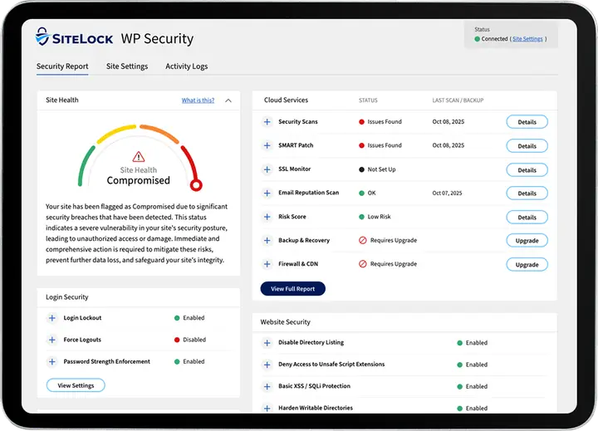The width and height of the screenshot is (598, 431).
Task: Open the 'What is this?' link
Action: click(x=198, y=100)
